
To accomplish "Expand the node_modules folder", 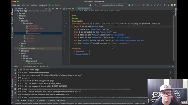I will tap(20, 48).
